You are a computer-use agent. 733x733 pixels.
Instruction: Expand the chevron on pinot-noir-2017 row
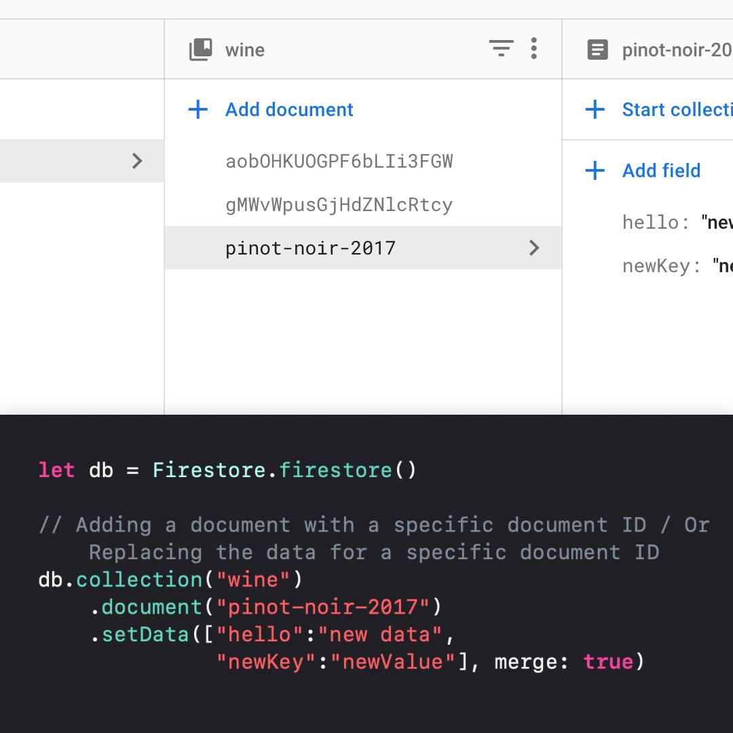(534, 248)
